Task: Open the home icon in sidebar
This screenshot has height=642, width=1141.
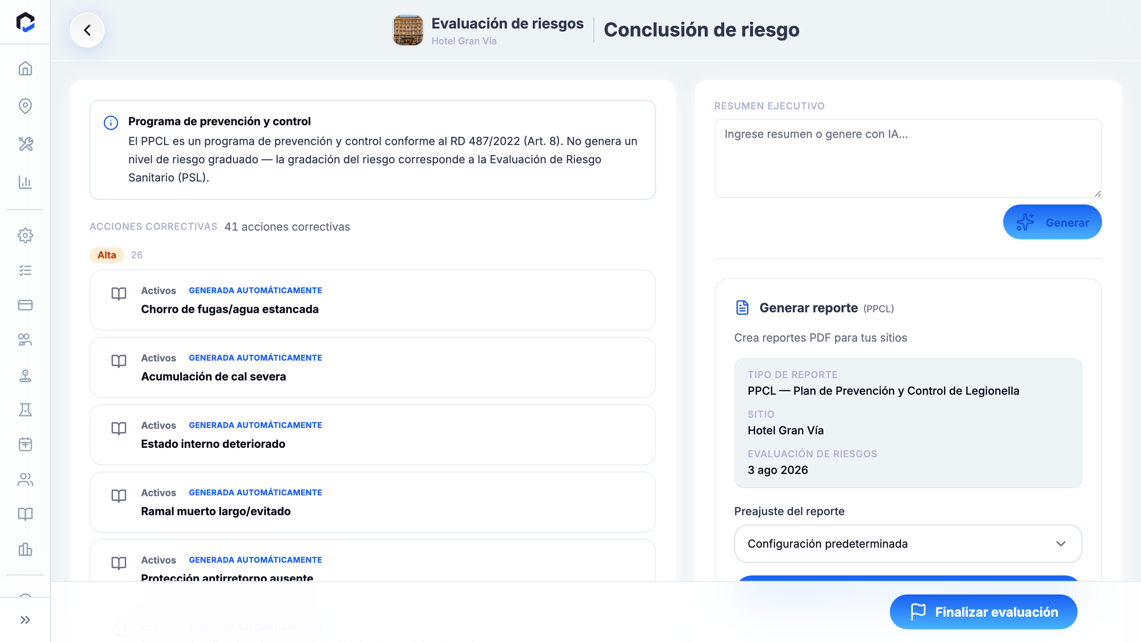Action: [x=25, y=68]
